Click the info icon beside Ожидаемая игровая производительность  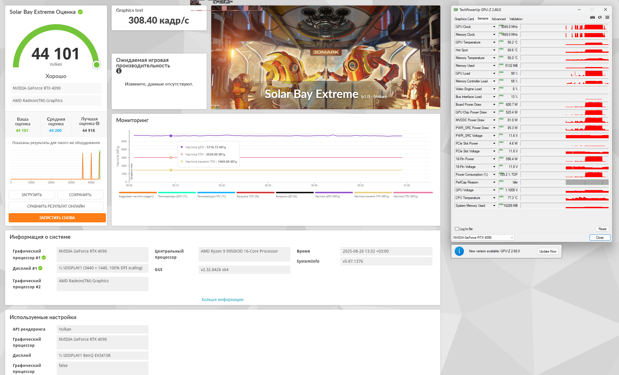click(119, 71)
